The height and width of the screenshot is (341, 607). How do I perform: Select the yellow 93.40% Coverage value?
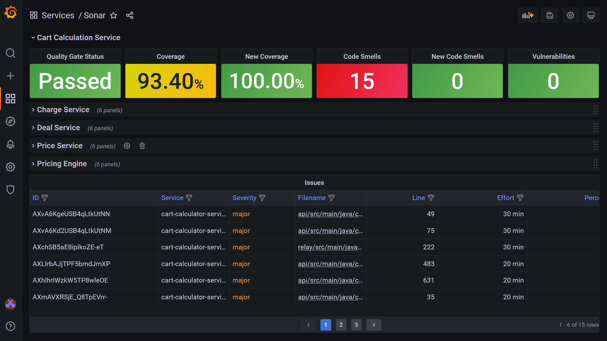[x=171, y=81]
